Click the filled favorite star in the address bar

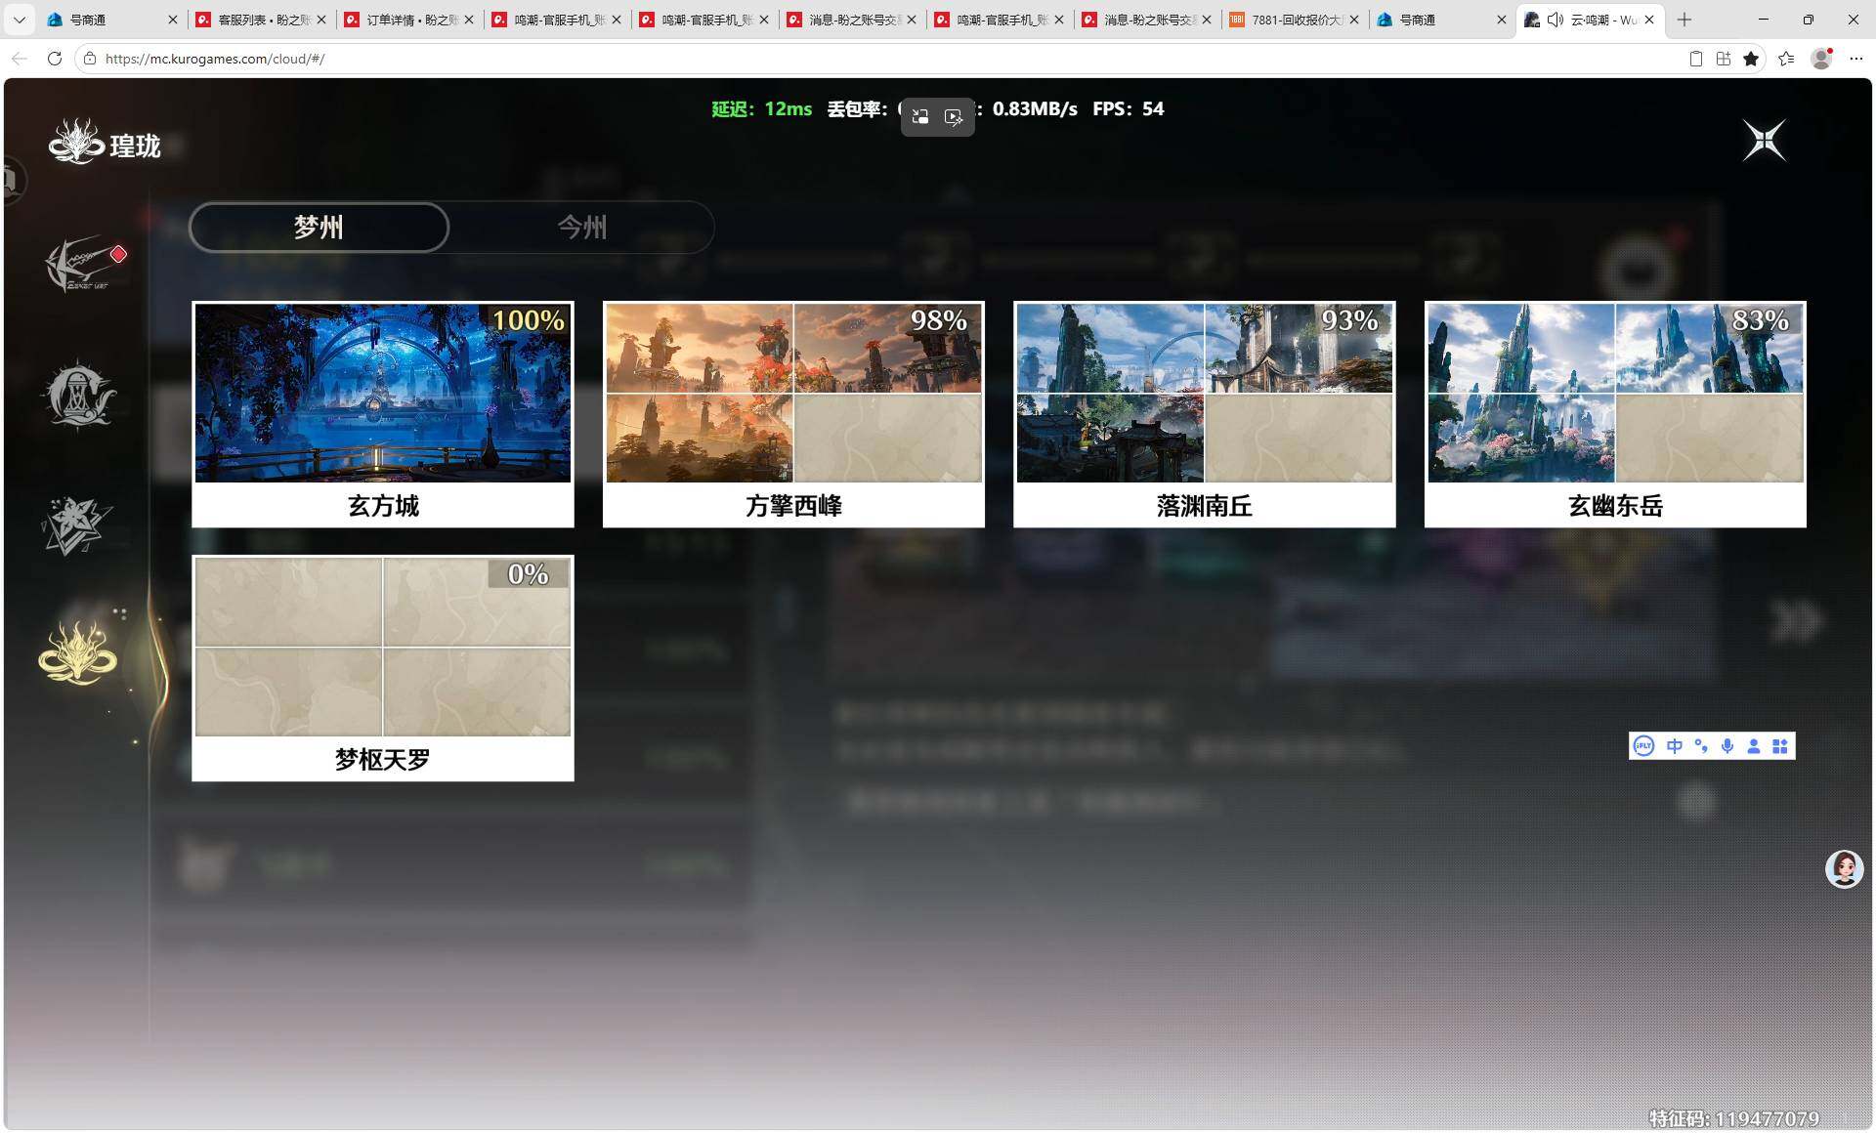point(1751,59)
